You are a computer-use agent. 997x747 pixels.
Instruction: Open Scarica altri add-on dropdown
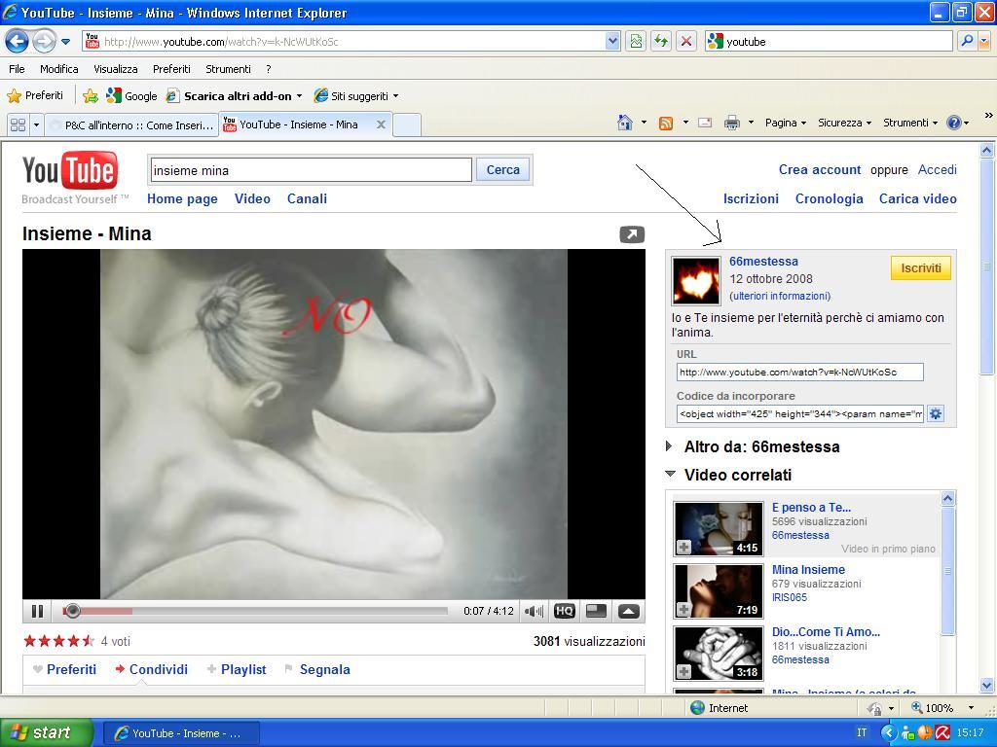[x=234, y=96]
